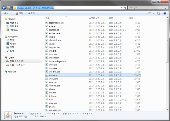Click the jinfo.exe file name
This screenshot has height=121, width=170.
(53, 96)
